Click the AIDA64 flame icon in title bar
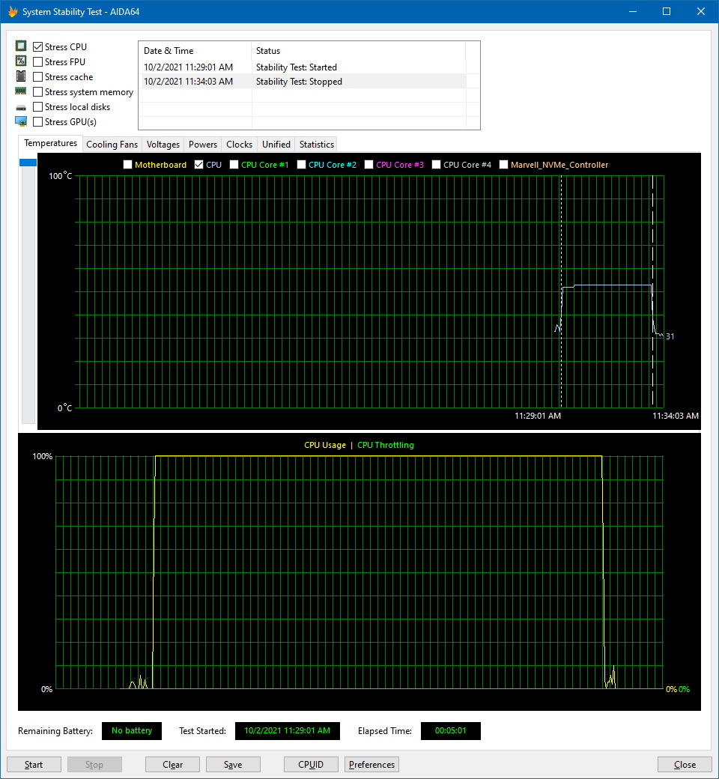 (x=13, y=12)
